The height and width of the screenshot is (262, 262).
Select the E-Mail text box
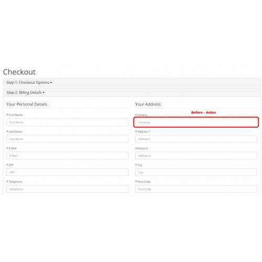[x=68, y=156]
